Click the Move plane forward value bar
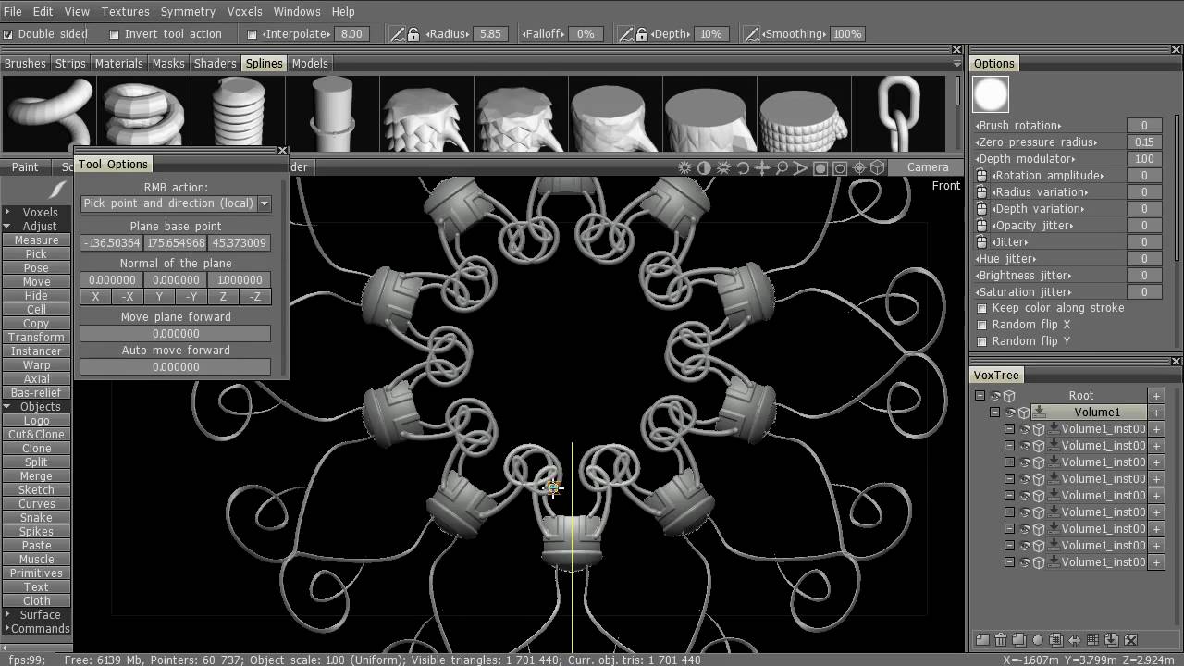 (x=176, y=333)
